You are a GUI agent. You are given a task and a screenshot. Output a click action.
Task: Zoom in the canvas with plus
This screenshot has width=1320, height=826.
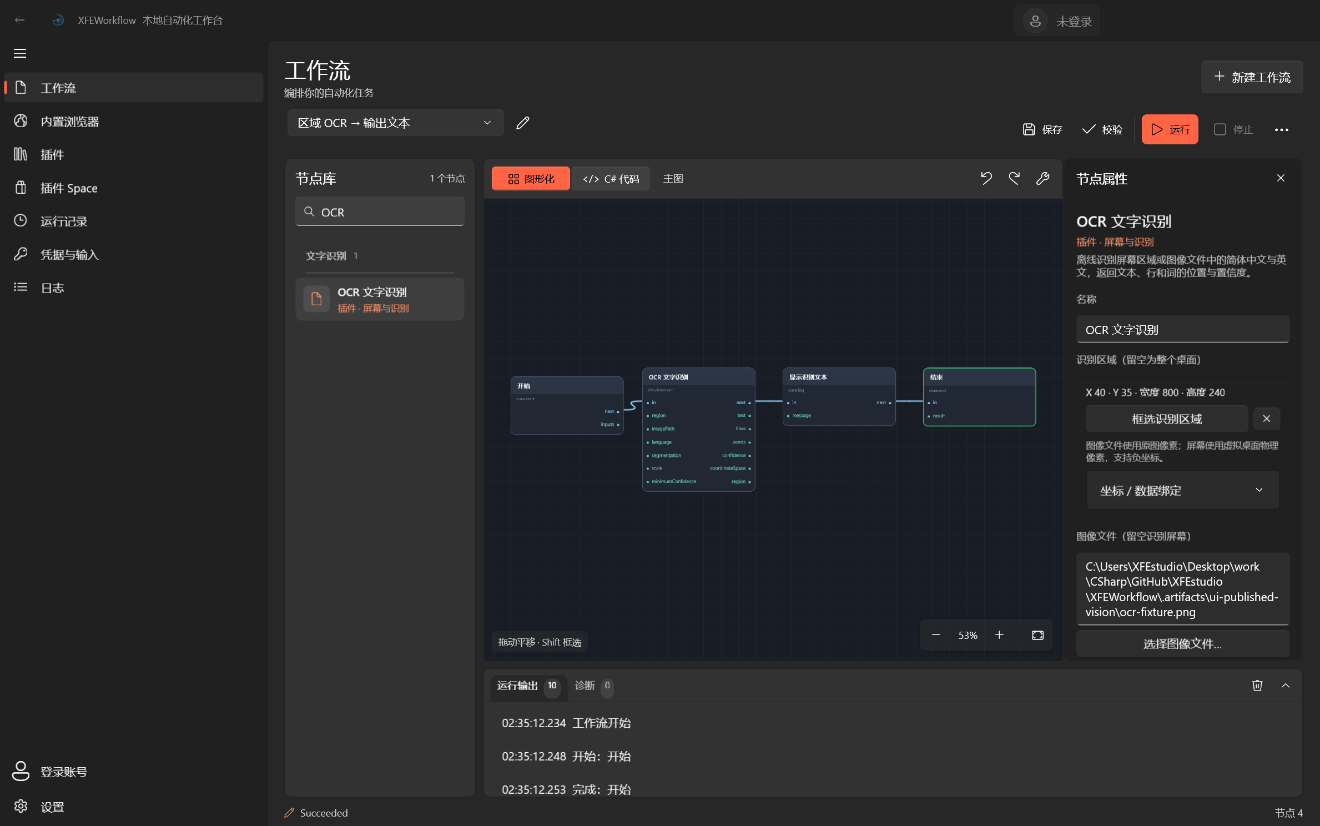[x=1000, y=635]
